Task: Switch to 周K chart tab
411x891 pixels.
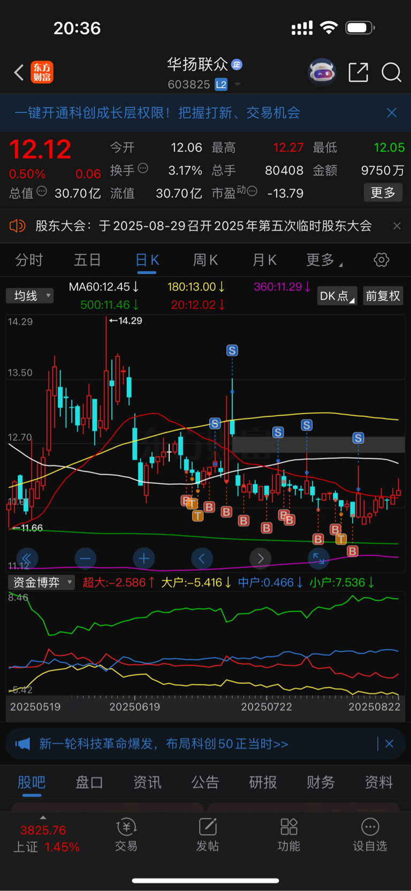Action: point(205,260)
